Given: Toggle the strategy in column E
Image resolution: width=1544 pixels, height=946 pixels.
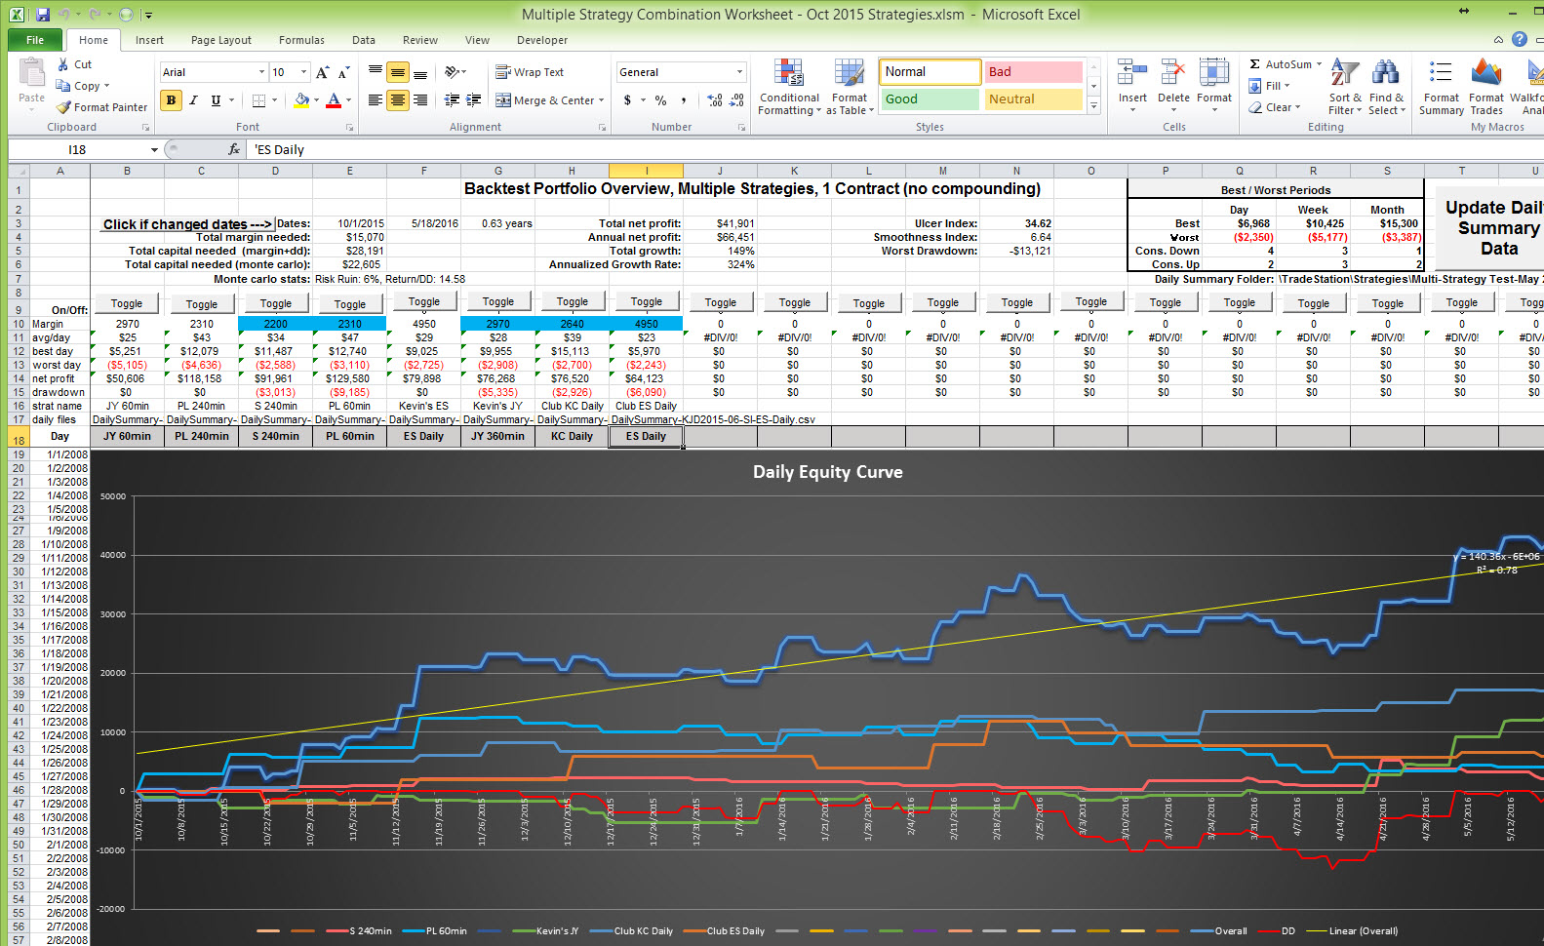Looking at the screenshot, I should coord(349,303).
